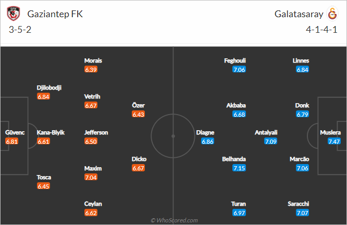Image resolution: width=347 pixels, height=225 pixels.
Task: Click the Gaziantep FK club crest icon
Action: click(x=13, y=14)
